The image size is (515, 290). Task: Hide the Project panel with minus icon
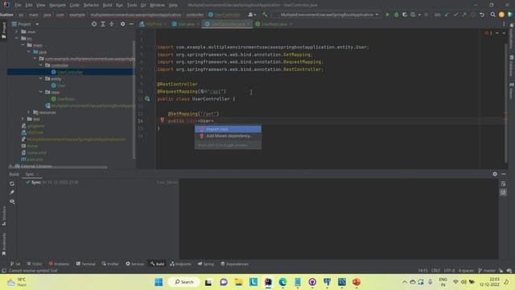131,24
